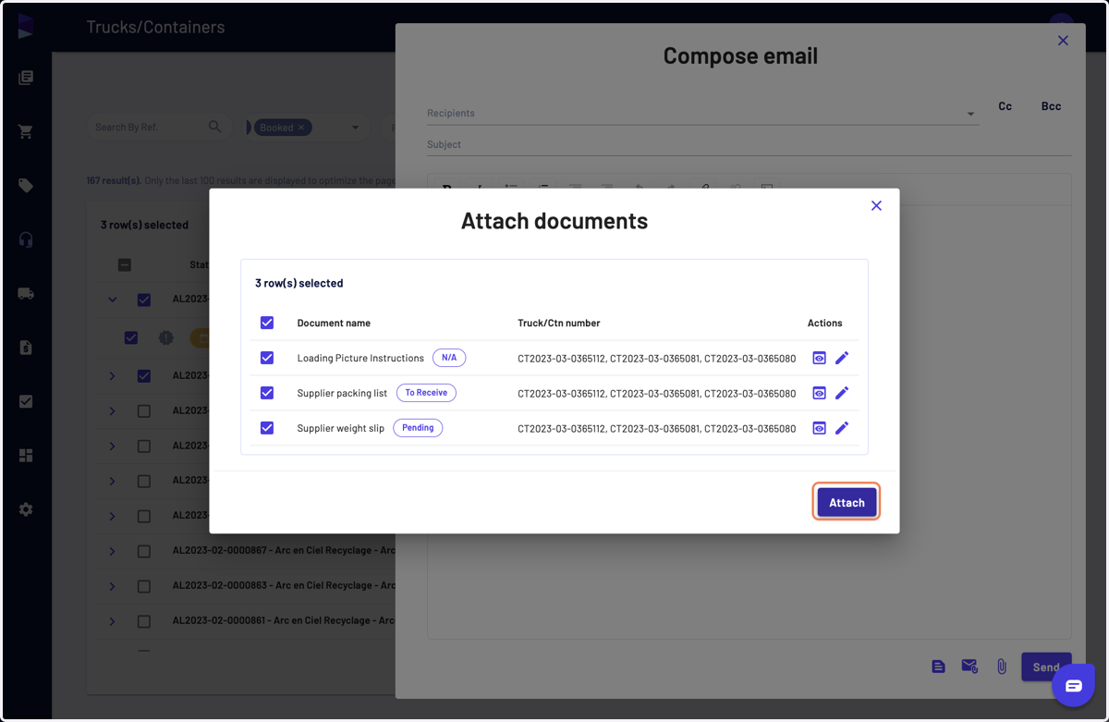Click the app logo in the sidebar
The height and width of the screenshot is (722, 1109).
tap(25, 26)
